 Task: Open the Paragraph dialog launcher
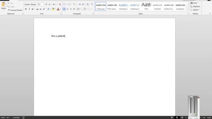[x=93, y=14]
